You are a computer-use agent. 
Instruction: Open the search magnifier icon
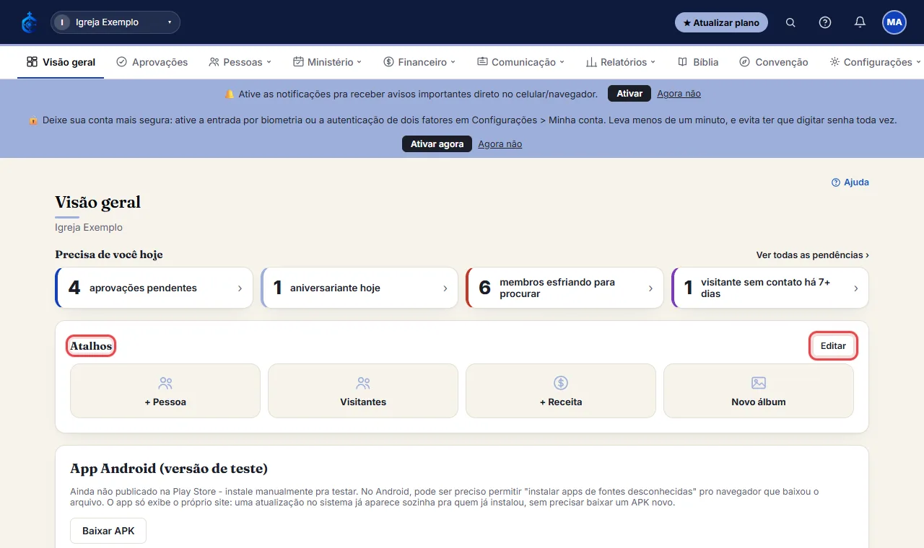(x=790, y=22)
